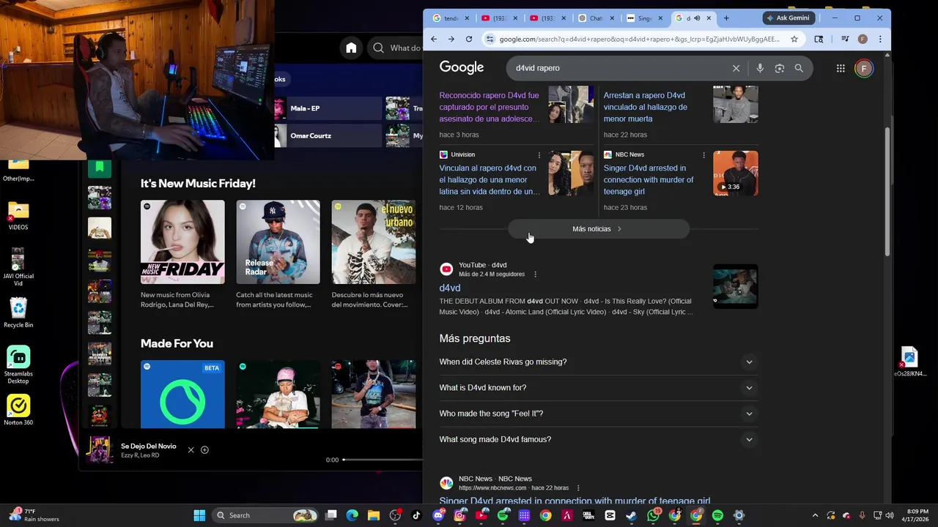Screen dimensions: 938x527
Task: Reload the Google results page
Action: pyautogui.click(x=469, y=39)
